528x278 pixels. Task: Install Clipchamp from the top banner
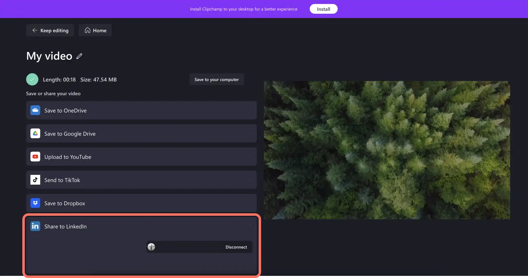pos(323,9)
